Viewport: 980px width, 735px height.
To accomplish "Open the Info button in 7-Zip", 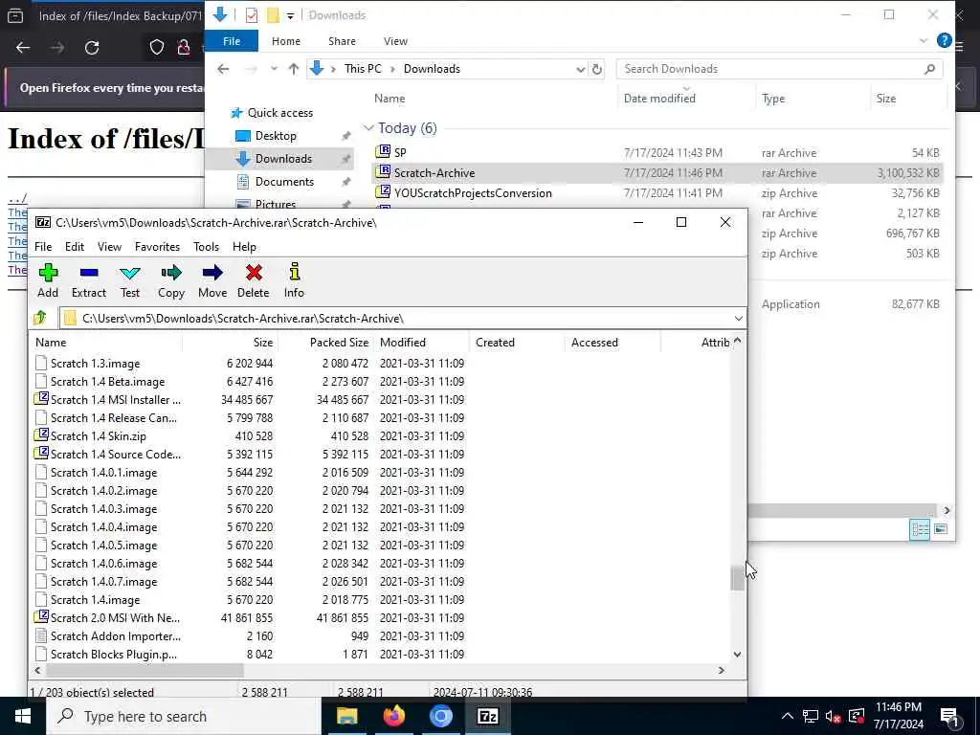I will (294, 280).
